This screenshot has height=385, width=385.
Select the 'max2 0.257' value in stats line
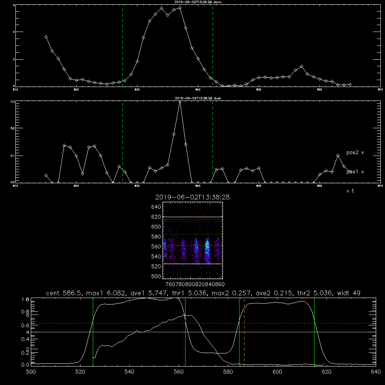point(231,293)
